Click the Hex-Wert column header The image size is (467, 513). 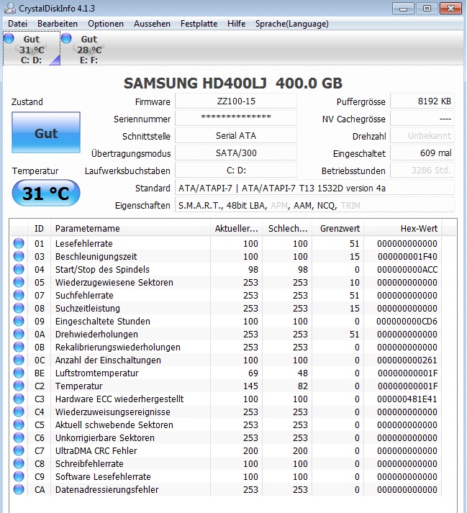click(x=403, y=228)
